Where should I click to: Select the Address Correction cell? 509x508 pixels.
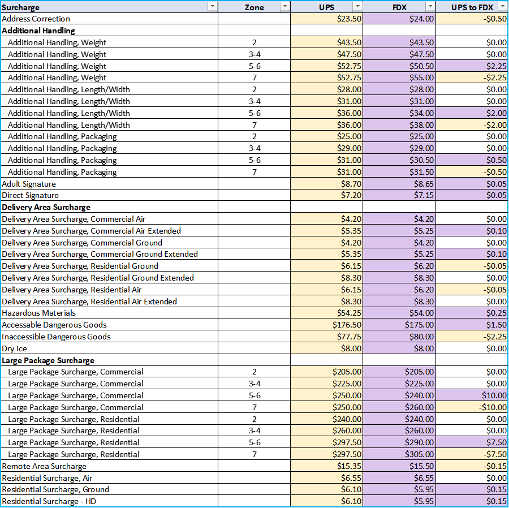click(109, 19)
